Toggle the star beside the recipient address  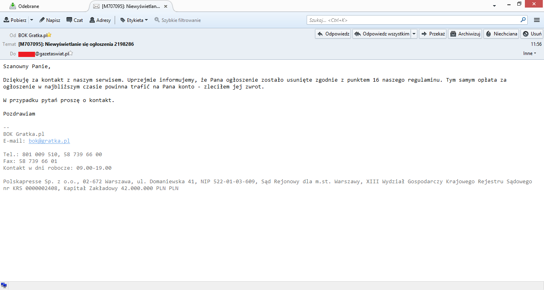coord(71,53)
